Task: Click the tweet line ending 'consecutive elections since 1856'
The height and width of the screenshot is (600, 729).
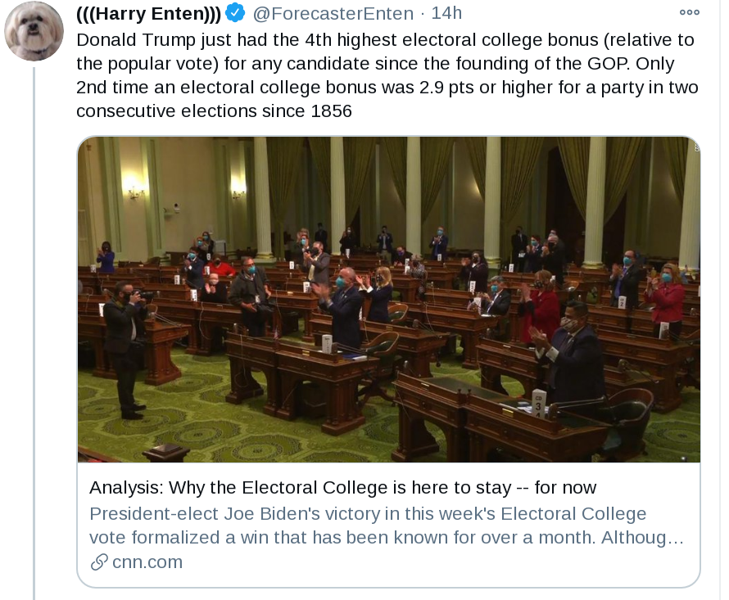Action: [x=214, y=111]
